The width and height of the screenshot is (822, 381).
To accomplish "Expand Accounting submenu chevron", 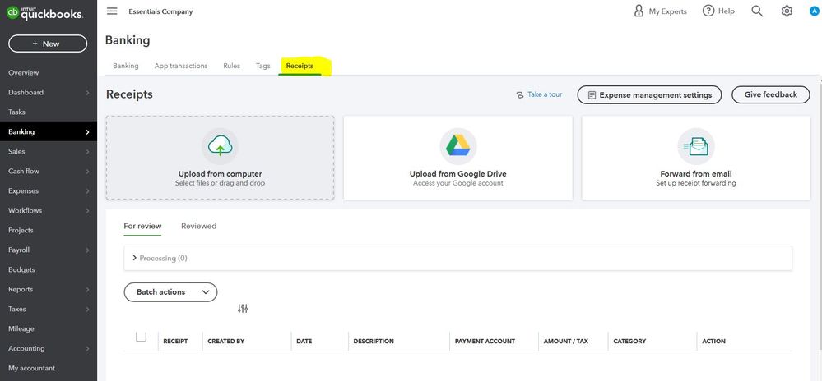I will tap(87, 348).
